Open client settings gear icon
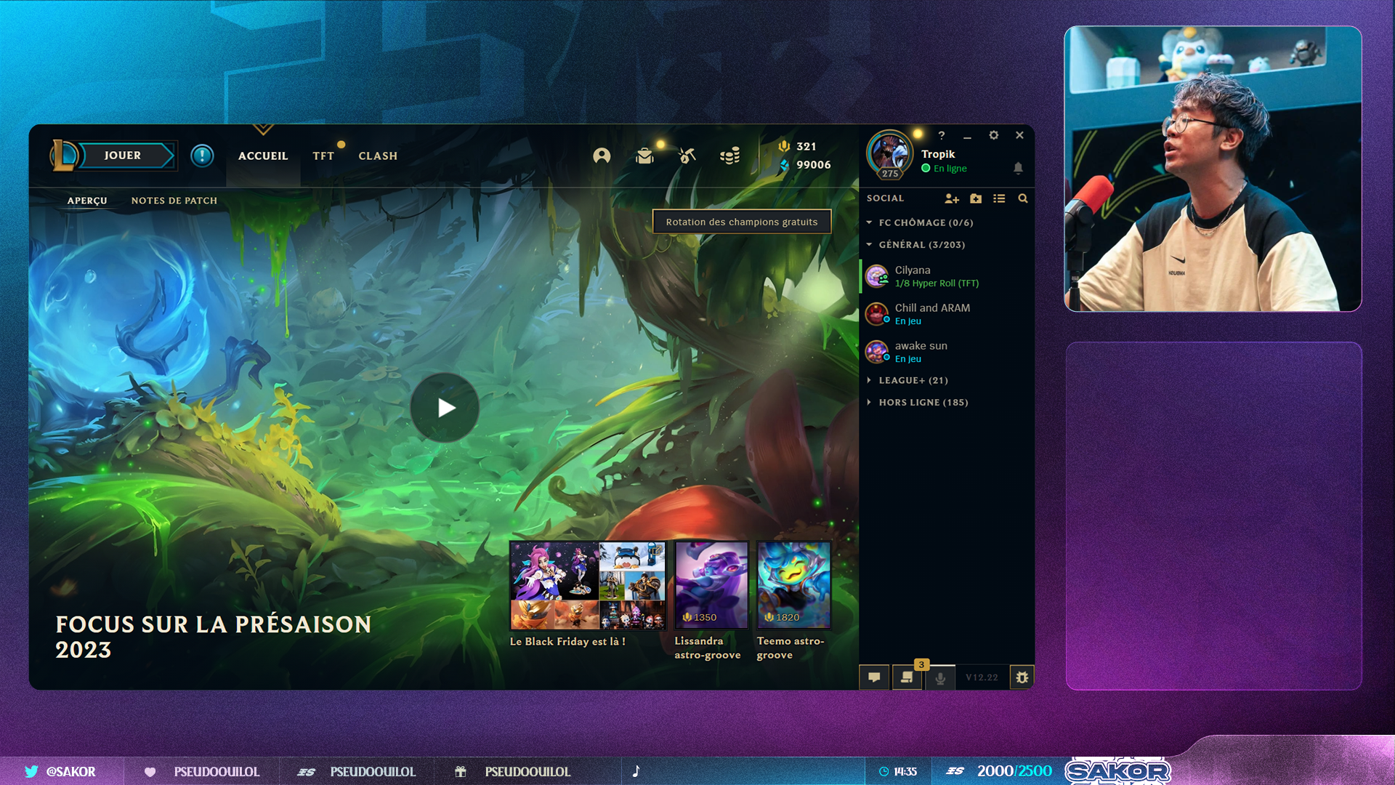The width and height of the screenshot is (1395, 785). pos(993,135)
